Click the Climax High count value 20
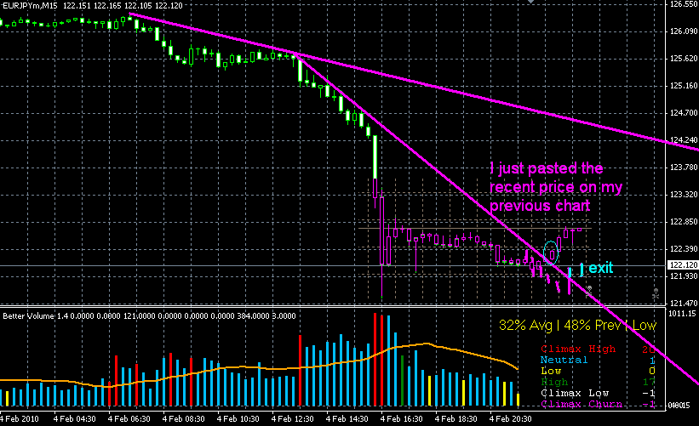Viewport: 699px width, 426px height. (x=649, y=349)
